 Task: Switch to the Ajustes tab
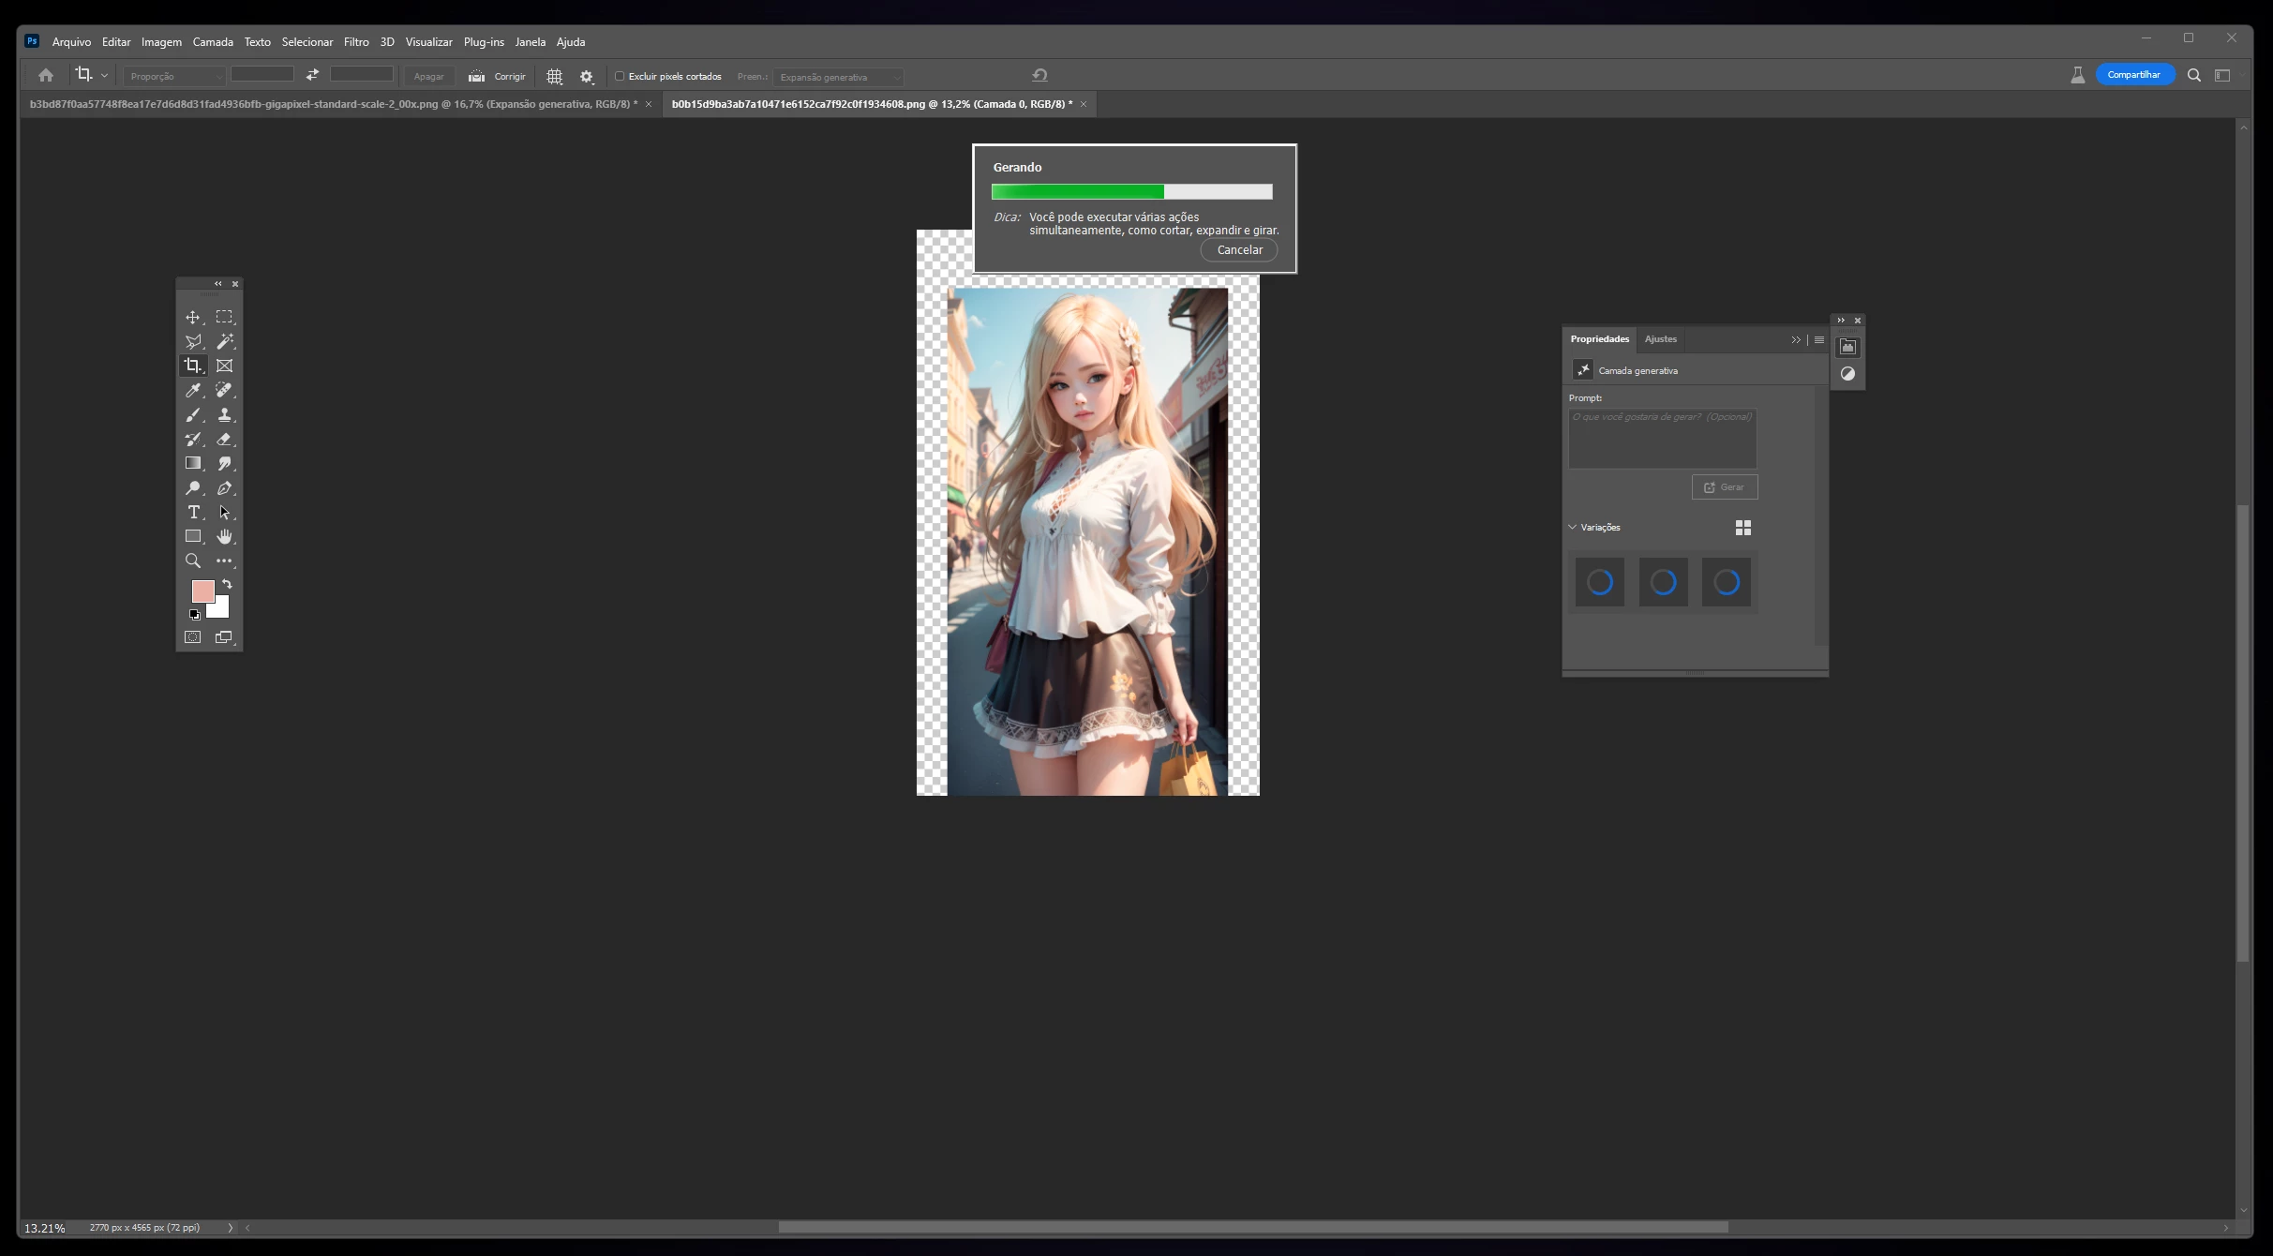(x=1660, y=339)
